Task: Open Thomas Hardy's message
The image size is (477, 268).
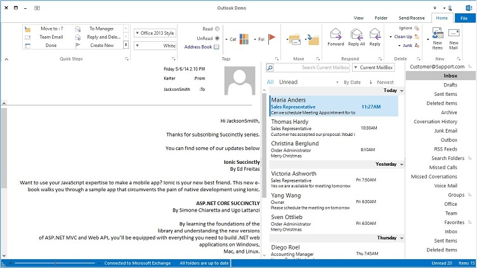Action: tap(334, 128)
